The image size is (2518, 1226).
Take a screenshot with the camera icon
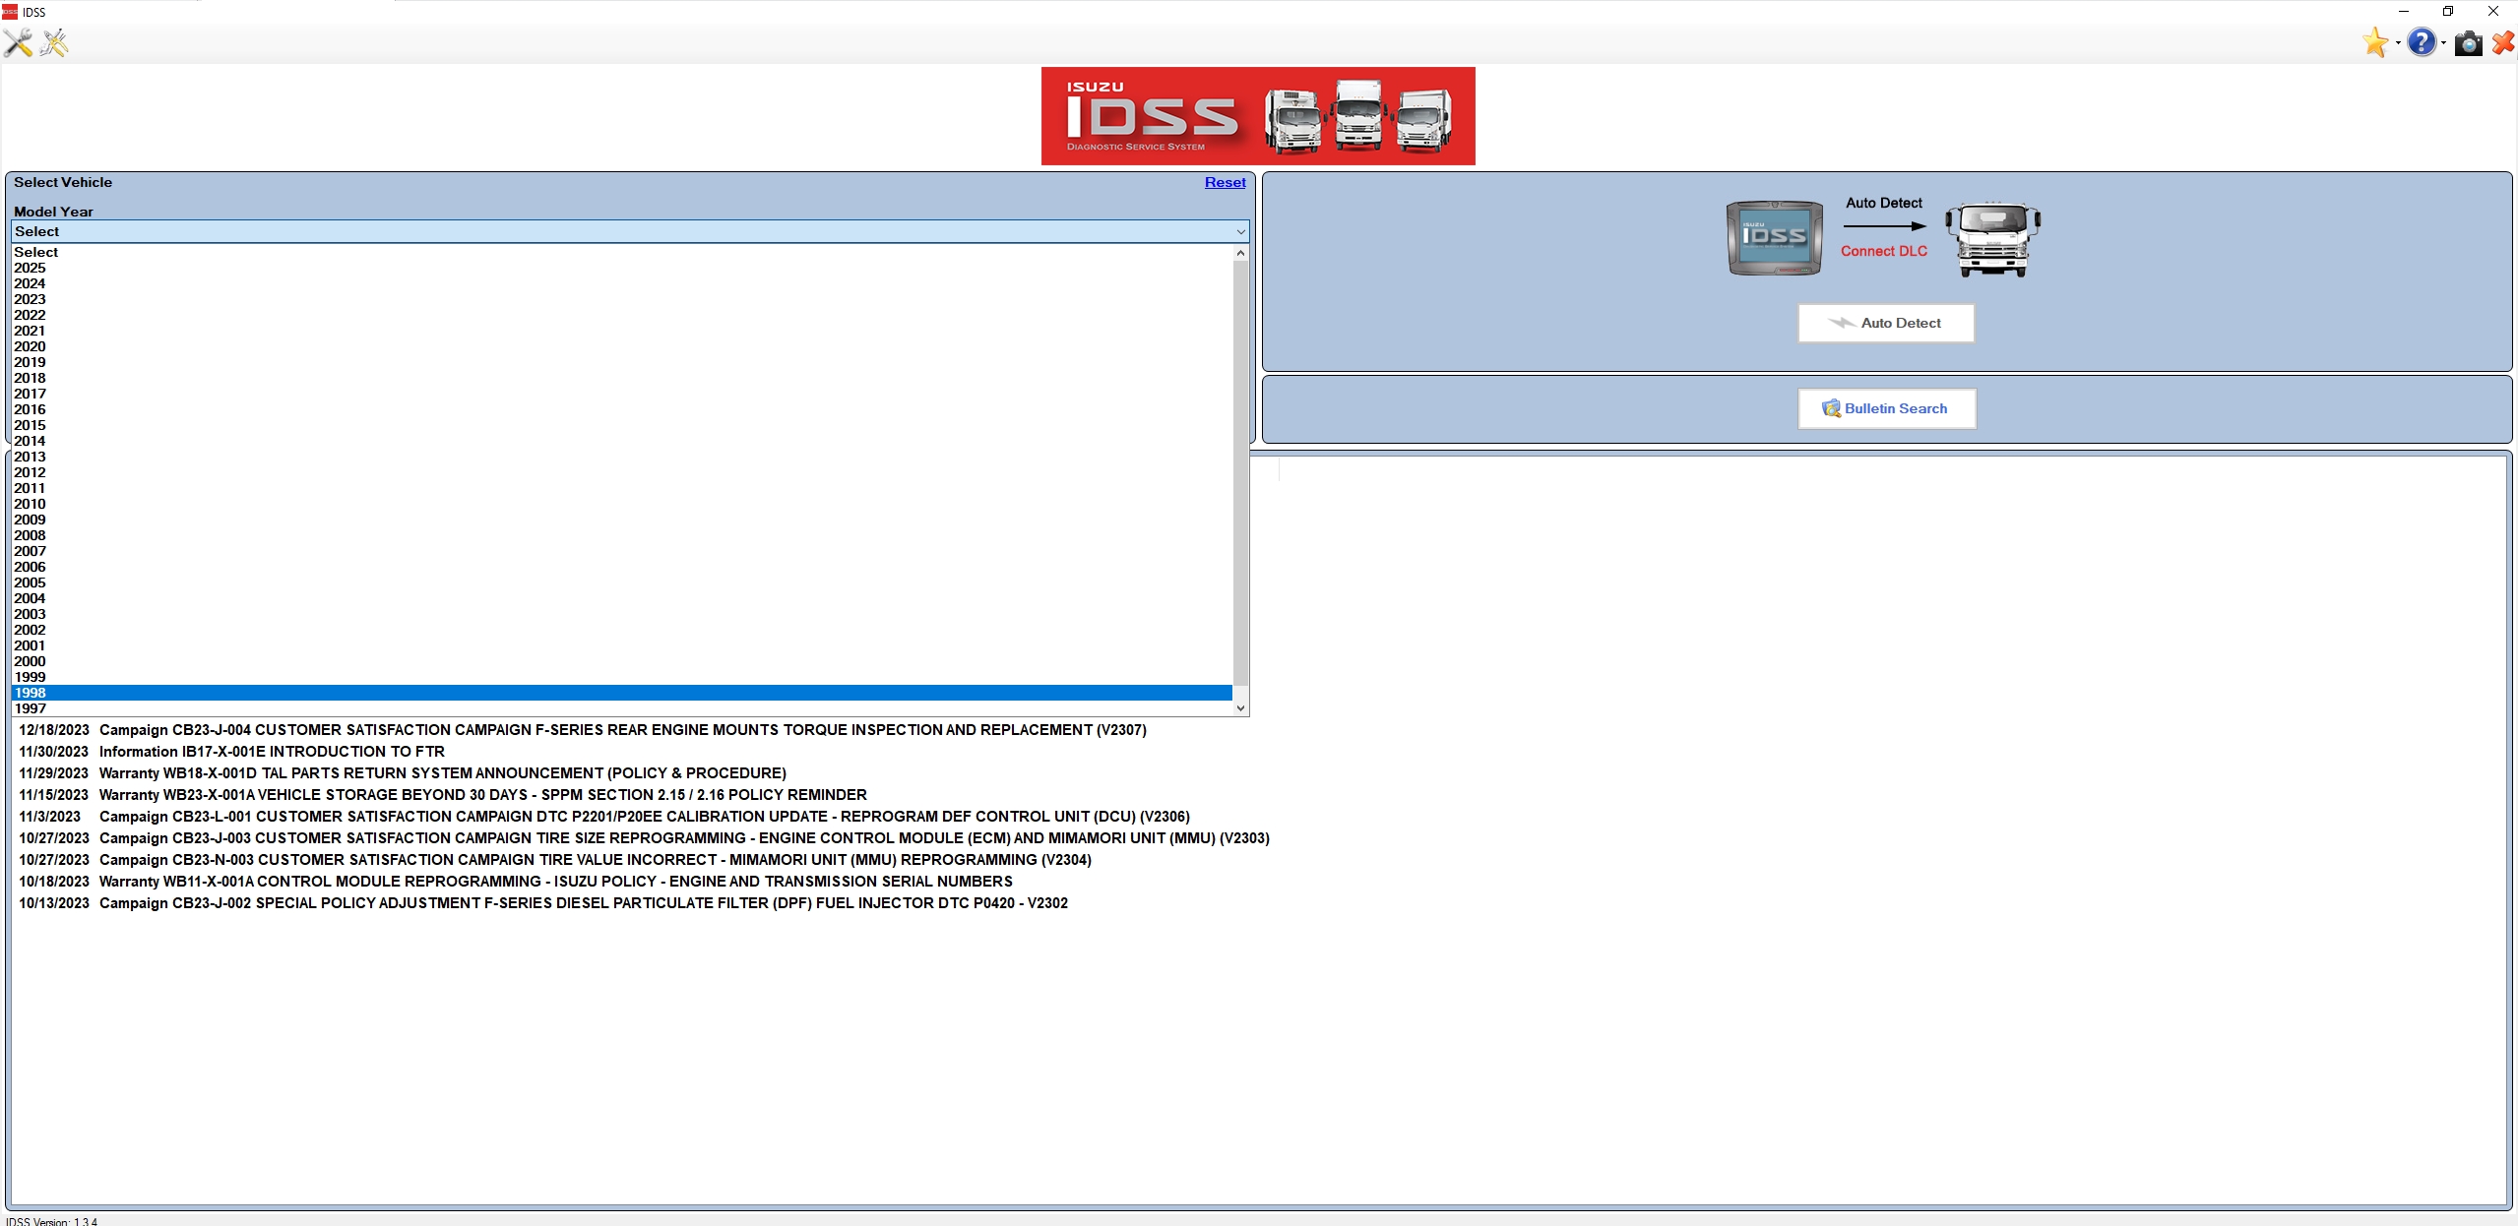pyautogui.click(x=2468, y=44)
